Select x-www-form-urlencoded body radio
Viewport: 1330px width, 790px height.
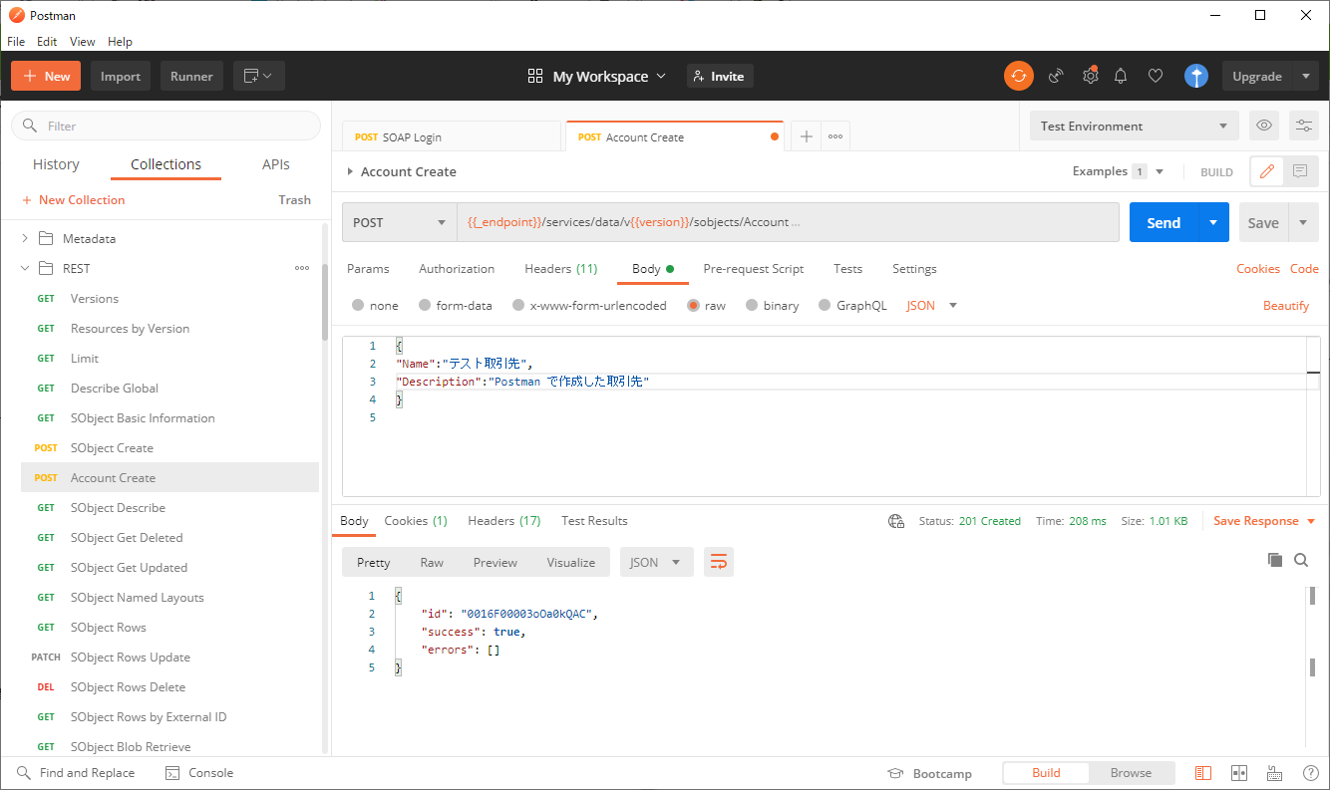pos(518,306)
